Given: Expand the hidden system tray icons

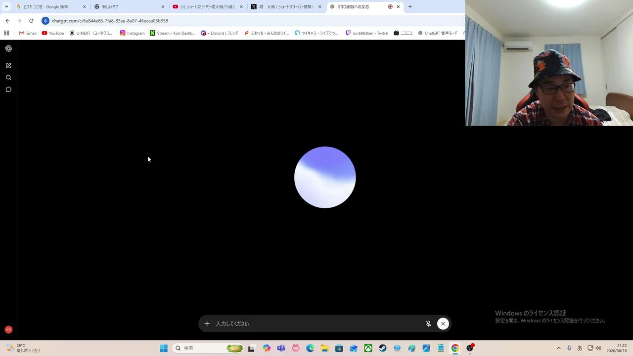Looking at the screenshot, I should pos(559,348).
